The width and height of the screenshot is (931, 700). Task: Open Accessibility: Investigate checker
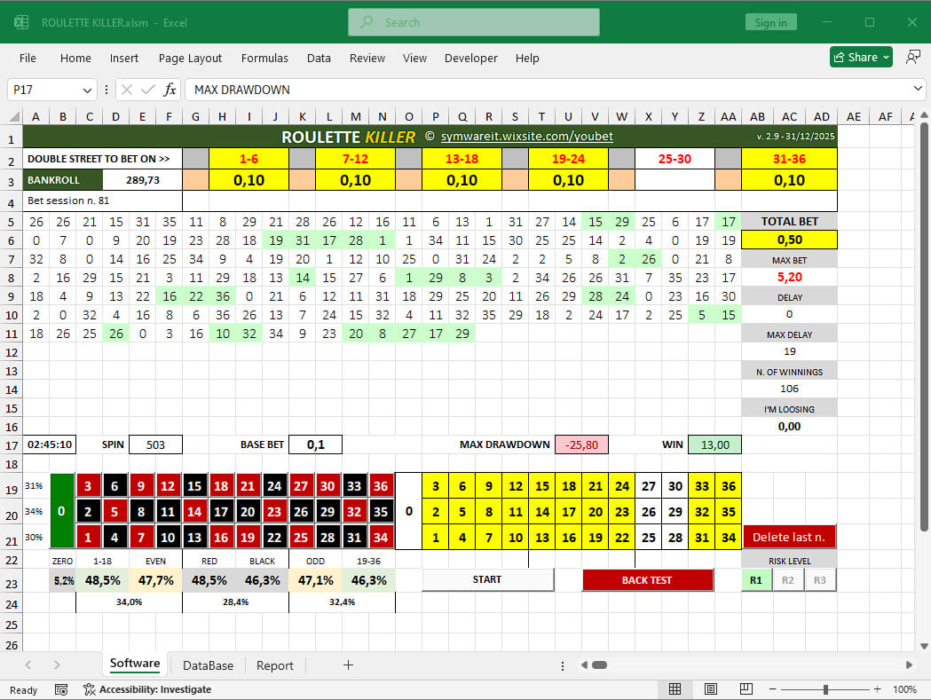(147, 689)
